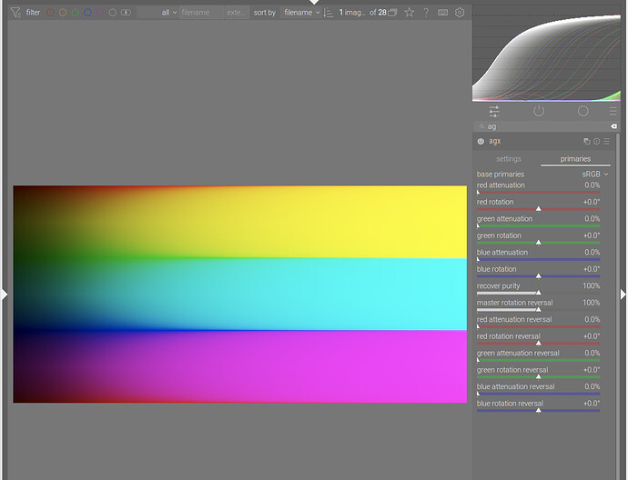Toggle the yellow color label filter
Image resolution: width=628 pixels, height=480 pixels.
coord(63,13)
